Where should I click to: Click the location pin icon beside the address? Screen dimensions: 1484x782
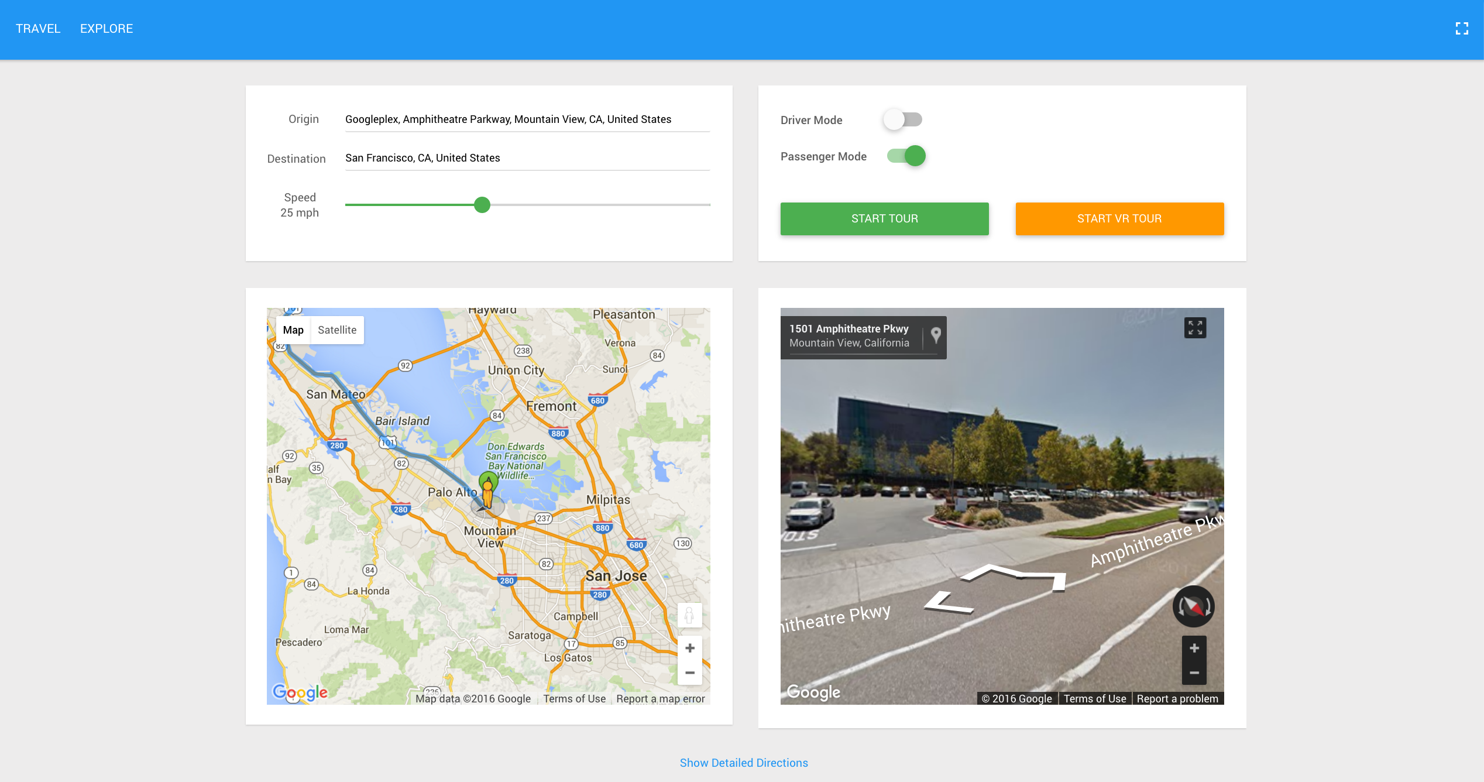point(936,335)
